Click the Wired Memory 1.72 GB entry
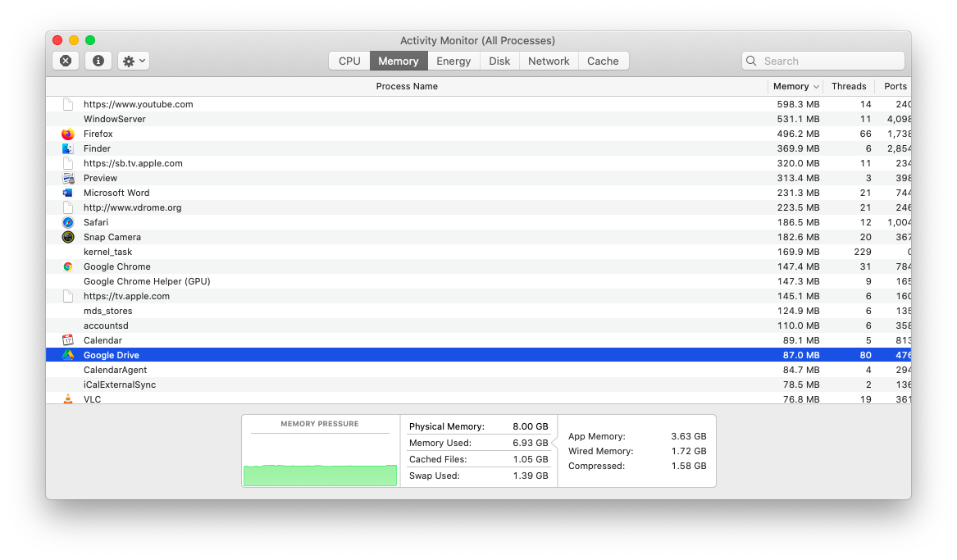The image size is (957, 560). tap(637, 452)
